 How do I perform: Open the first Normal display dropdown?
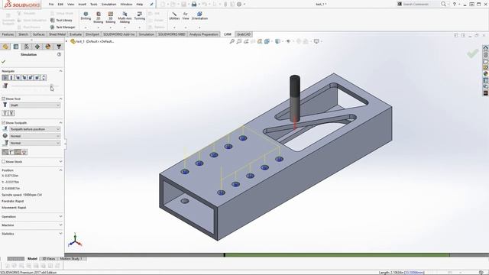(x=34, y=136)
